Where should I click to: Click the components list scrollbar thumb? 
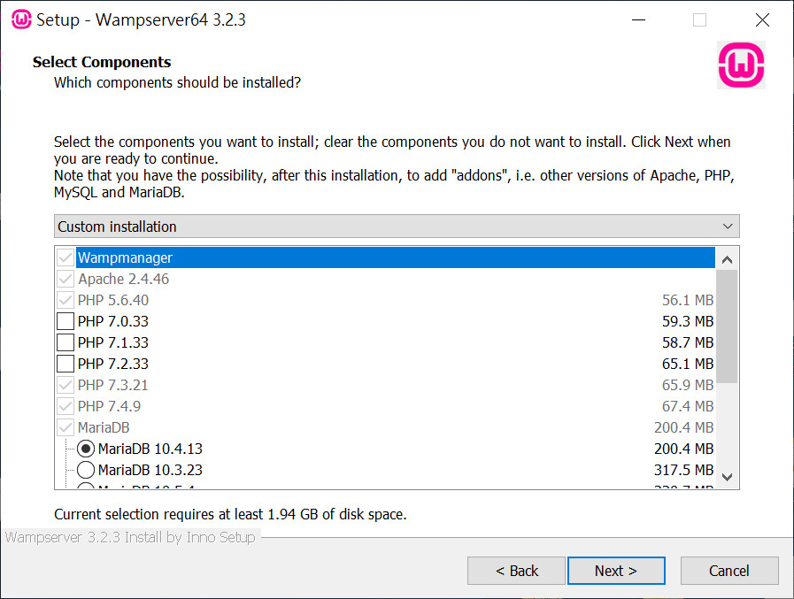click(x=727, y=326)
